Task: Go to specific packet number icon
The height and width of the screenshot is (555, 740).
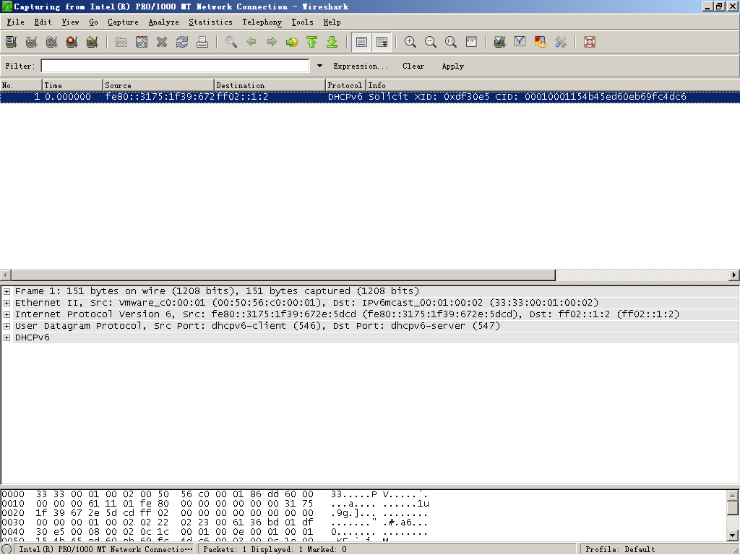Action: (292, 42)
